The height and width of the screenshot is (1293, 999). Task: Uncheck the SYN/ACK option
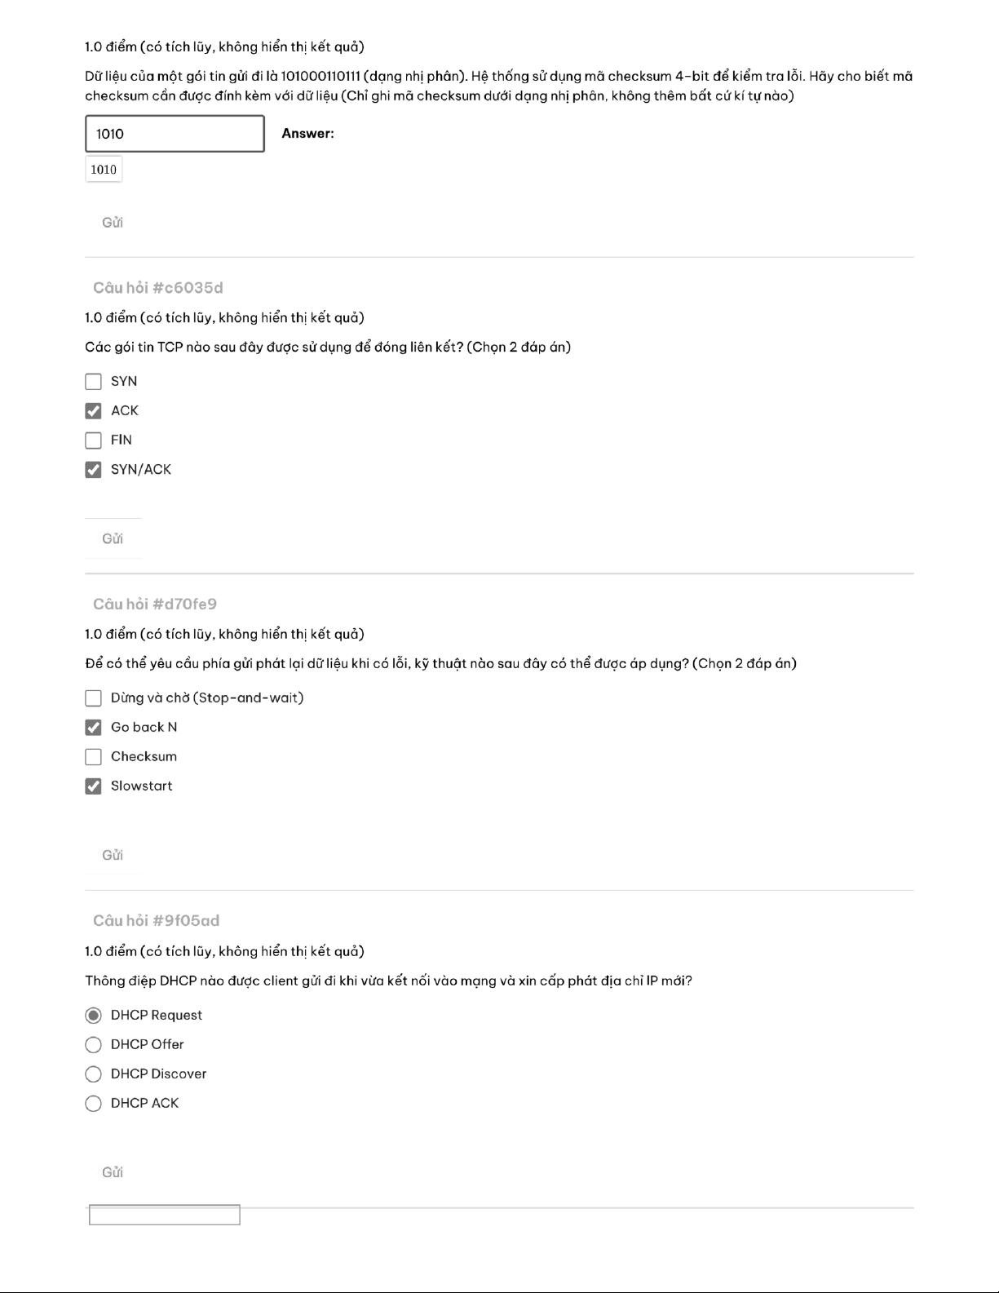point(94,470)
